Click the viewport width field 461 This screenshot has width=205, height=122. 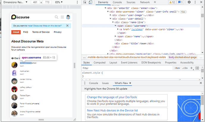35,2
